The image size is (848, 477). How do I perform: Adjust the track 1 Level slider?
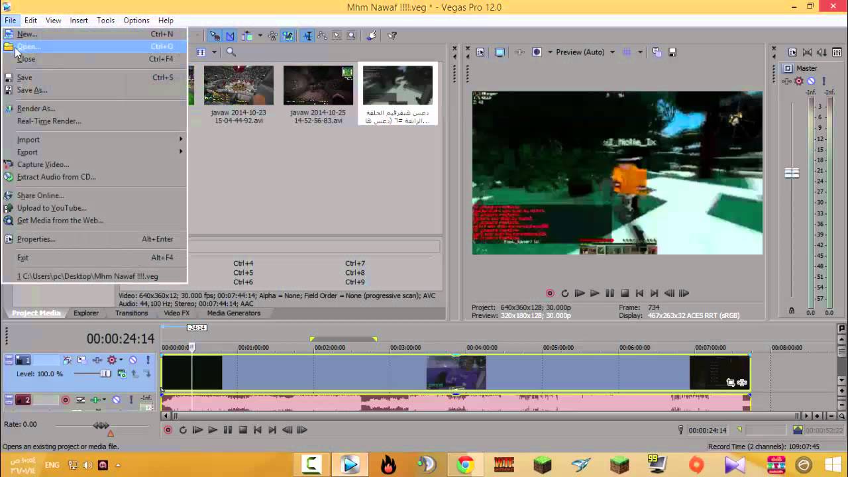[x=105, y=374]
